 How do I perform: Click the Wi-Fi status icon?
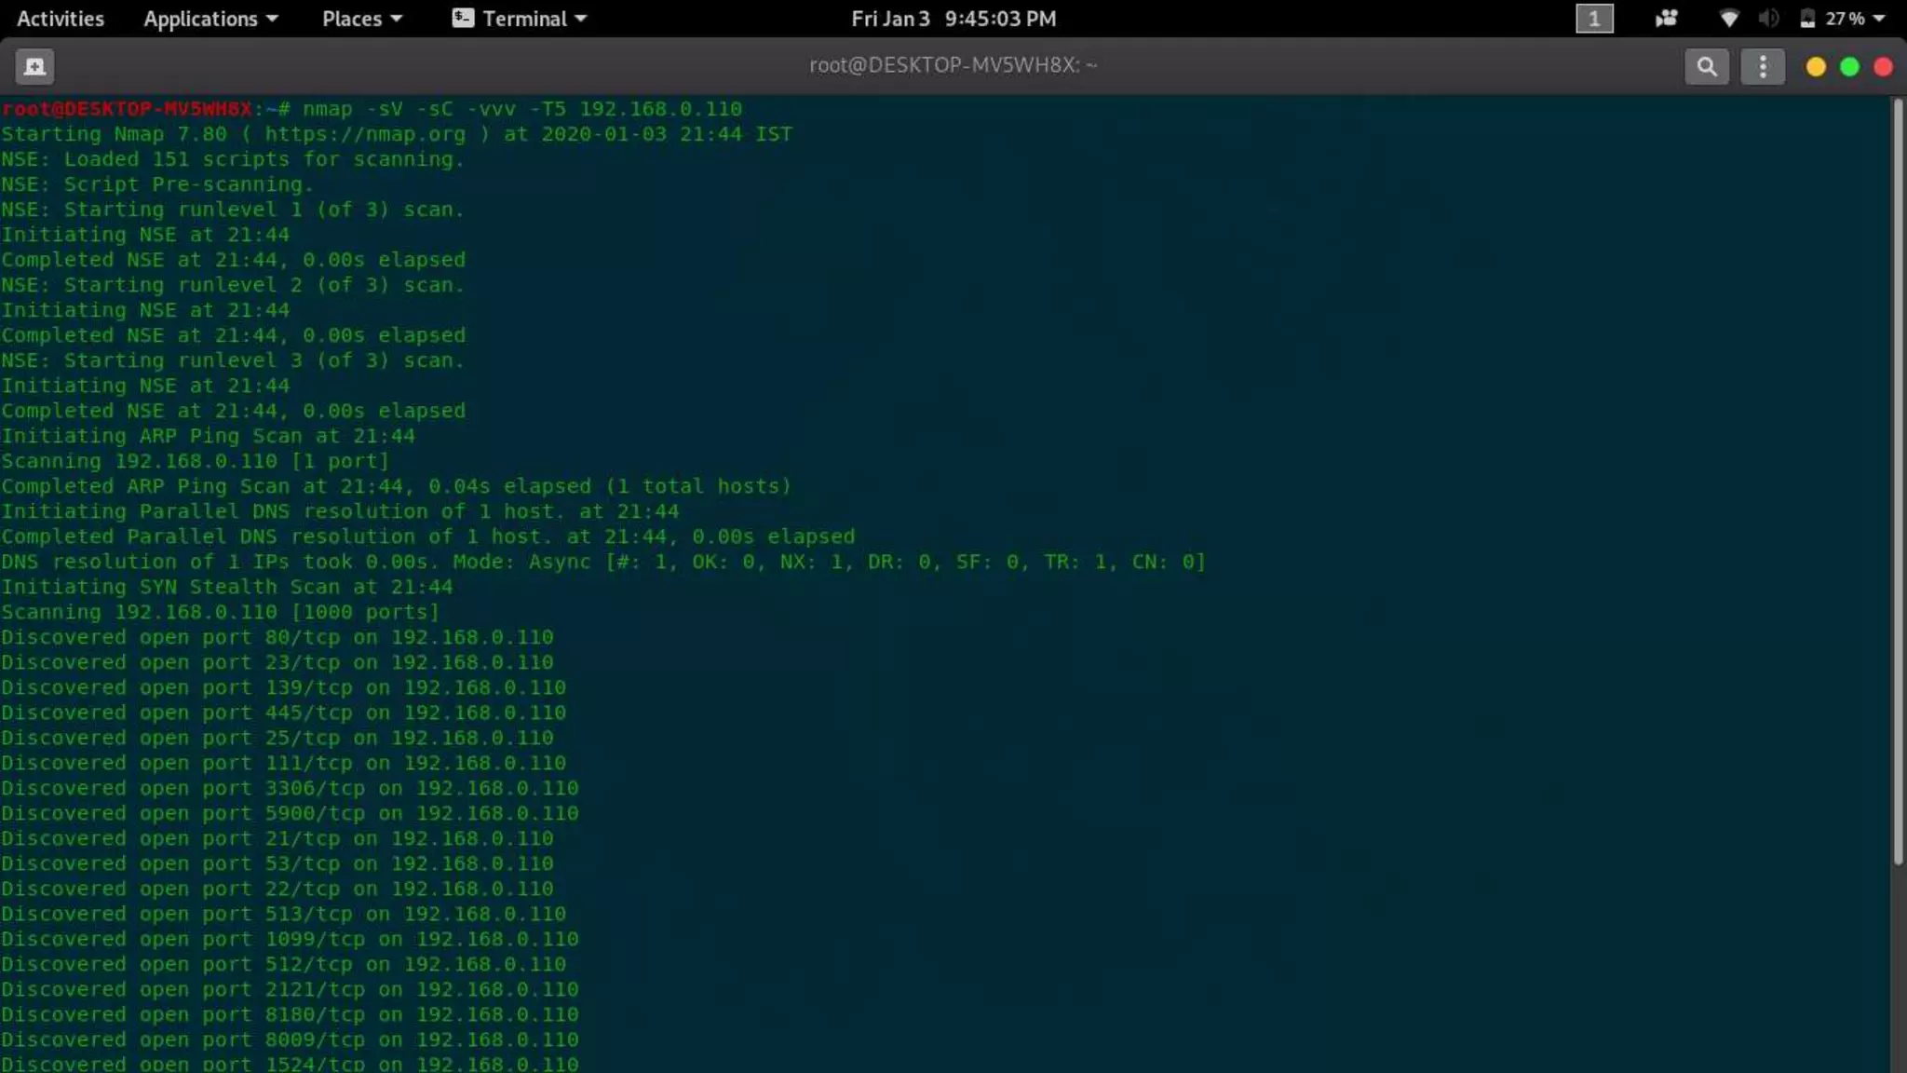click(1728, 19)
